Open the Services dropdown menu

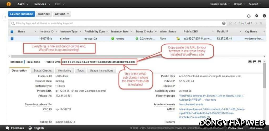(42, 4)
